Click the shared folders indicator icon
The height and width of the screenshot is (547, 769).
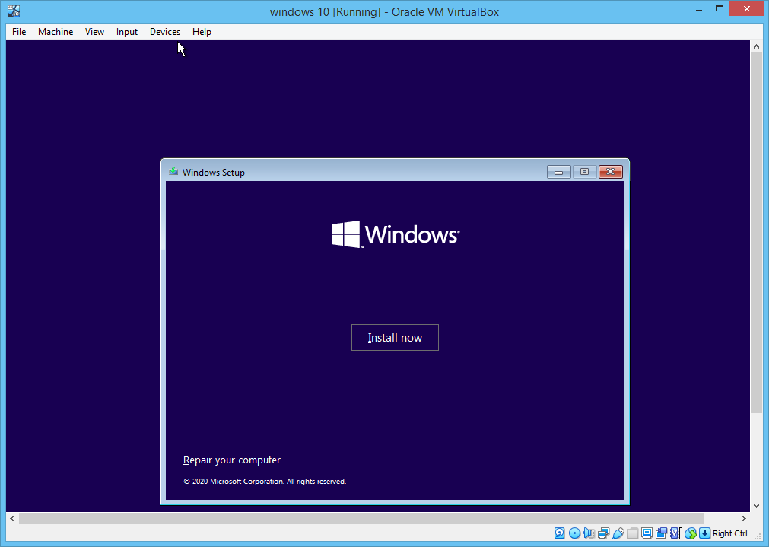633,533
